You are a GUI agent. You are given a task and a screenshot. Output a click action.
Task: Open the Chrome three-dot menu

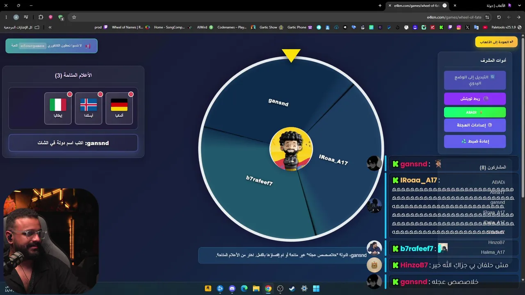coord(6,17)
